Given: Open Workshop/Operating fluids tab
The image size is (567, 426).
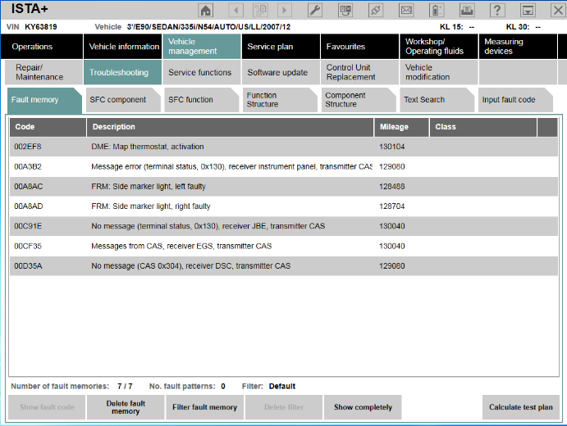Looking at the screenshot, I should click(439, 47).
